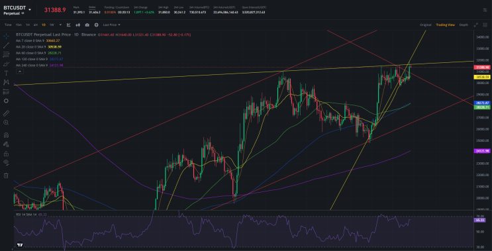Activate the zoom-in magnifier tool

coord(6,123)
